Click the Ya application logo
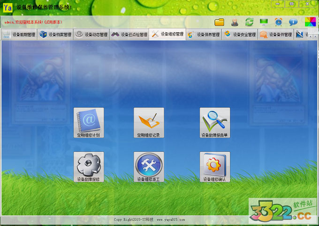Viewport: 319px width, 226px height. (8, 8)
